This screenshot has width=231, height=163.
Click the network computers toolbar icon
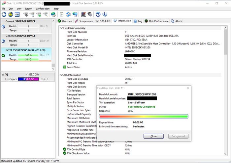pyautogui.click(x=75, y=14)
